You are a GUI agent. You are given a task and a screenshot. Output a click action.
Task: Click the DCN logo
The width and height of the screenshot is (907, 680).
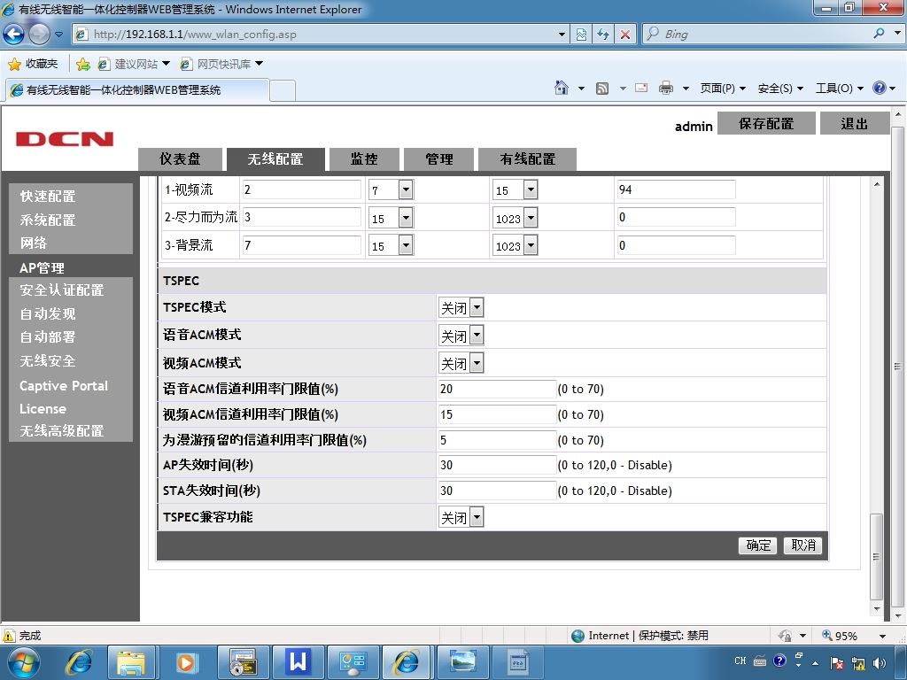(x=64, y=139)
